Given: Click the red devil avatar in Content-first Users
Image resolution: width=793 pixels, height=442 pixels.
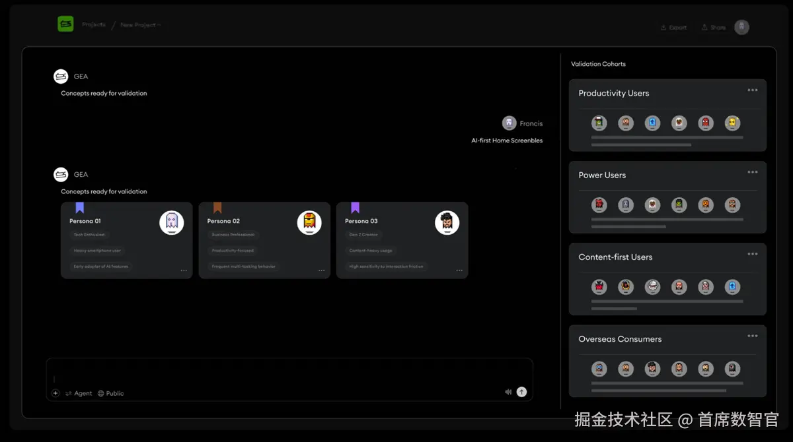Looking at the screenshot, I should 599,287.
